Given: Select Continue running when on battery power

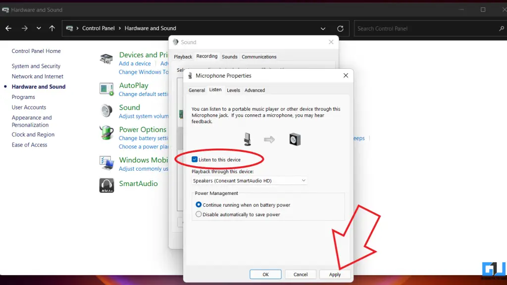Looking at the screenshot, I should click(199, 205).
